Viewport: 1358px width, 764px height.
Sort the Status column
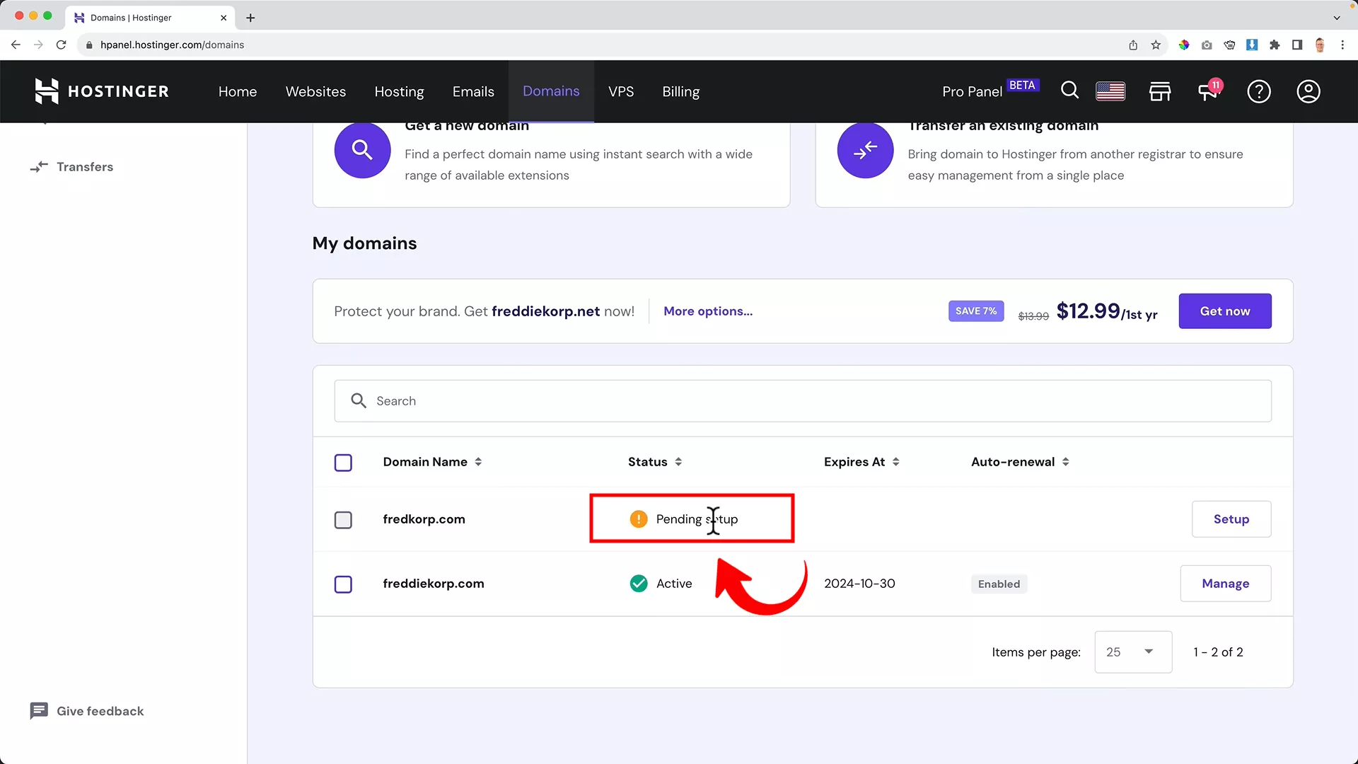[678, 462]
